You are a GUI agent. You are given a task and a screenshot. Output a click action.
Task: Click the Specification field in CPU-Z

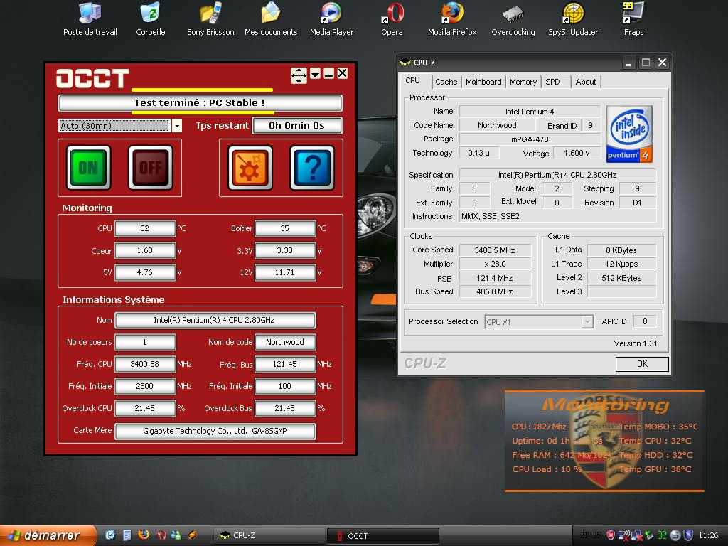tap(557, 175)
